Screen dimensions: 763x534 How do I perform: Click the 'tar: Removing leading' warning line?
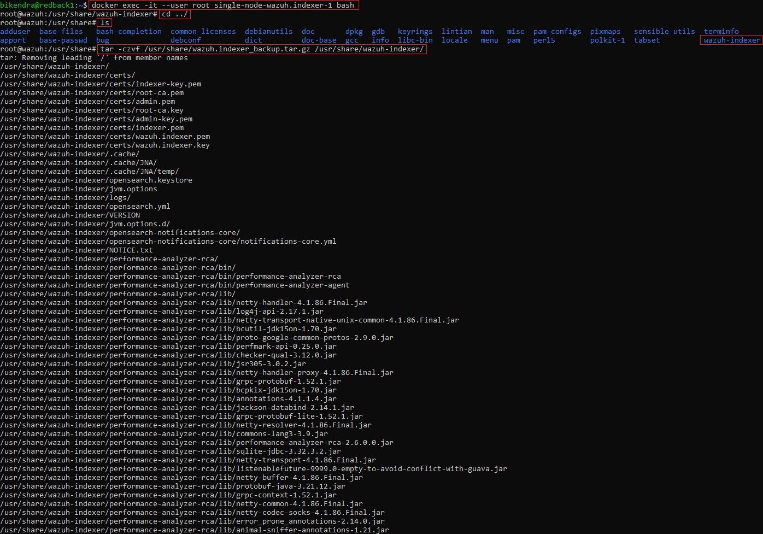[x=94, y=57]
